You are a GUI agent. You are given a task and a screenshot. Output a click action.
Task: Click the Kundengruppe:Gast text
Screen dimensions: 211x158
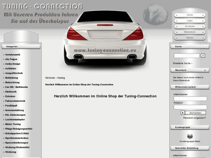[x=190, y=141]
